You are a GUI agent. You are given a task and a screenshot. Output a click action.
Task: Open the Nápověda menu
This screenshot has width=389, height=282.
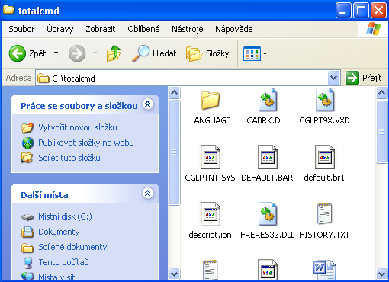click(x=234, y=29)
